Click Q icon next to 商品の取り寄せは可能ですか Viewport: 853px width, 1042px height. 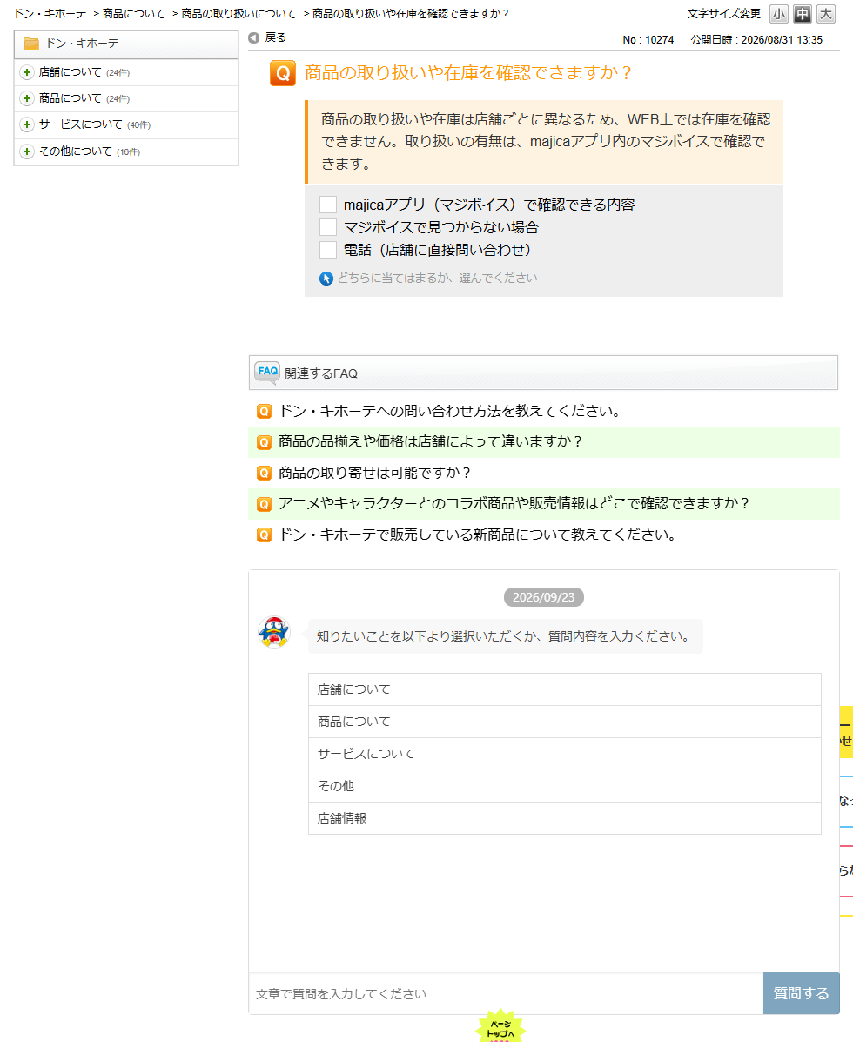click(x=265, y=474)
